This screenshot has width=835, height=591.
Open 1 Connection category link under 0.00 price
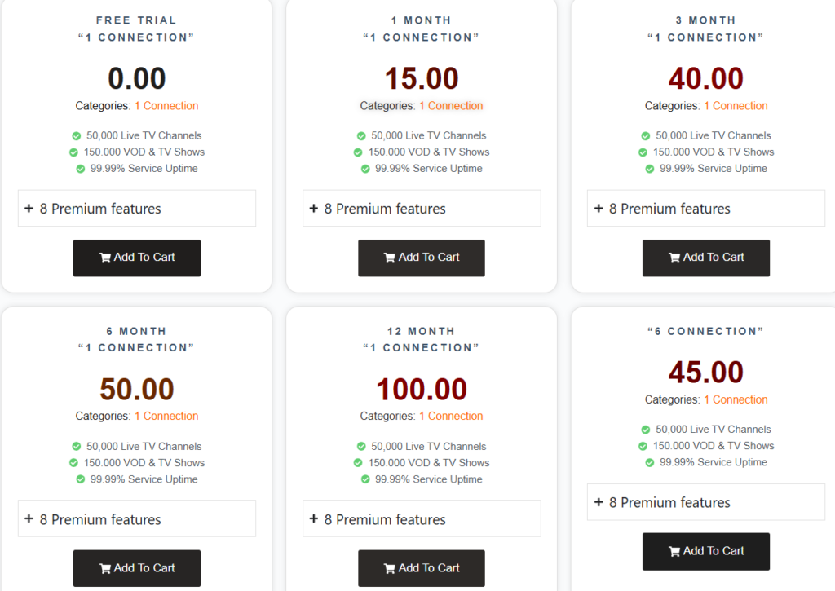166,106
